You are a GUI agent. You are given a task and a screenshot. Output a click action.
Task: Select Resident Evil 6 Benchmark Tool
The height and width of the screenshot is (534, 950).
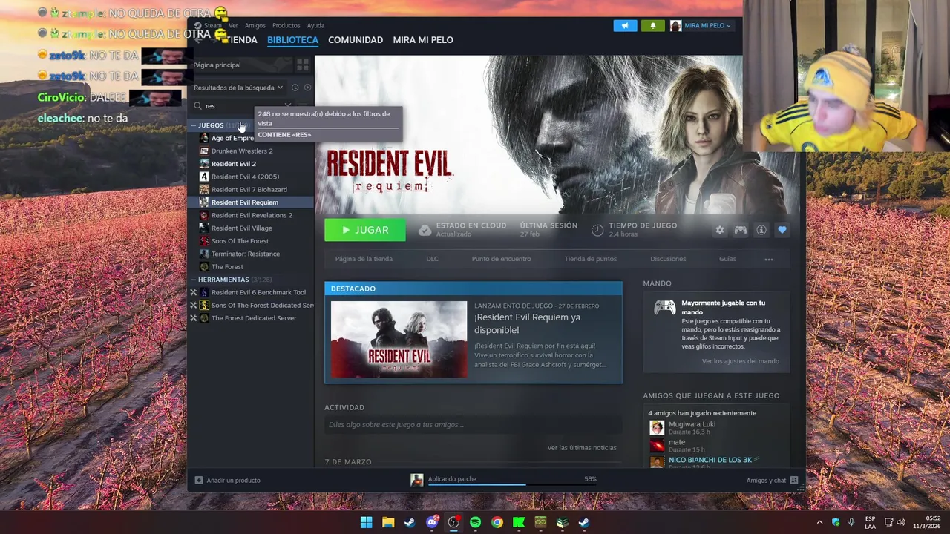[258, 292]
